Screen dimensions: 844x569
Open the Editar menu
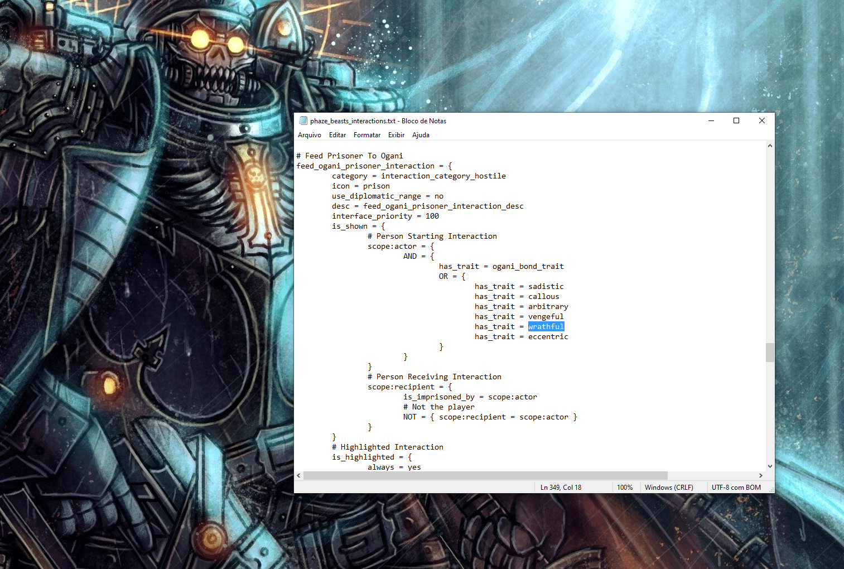pos(337,135)
